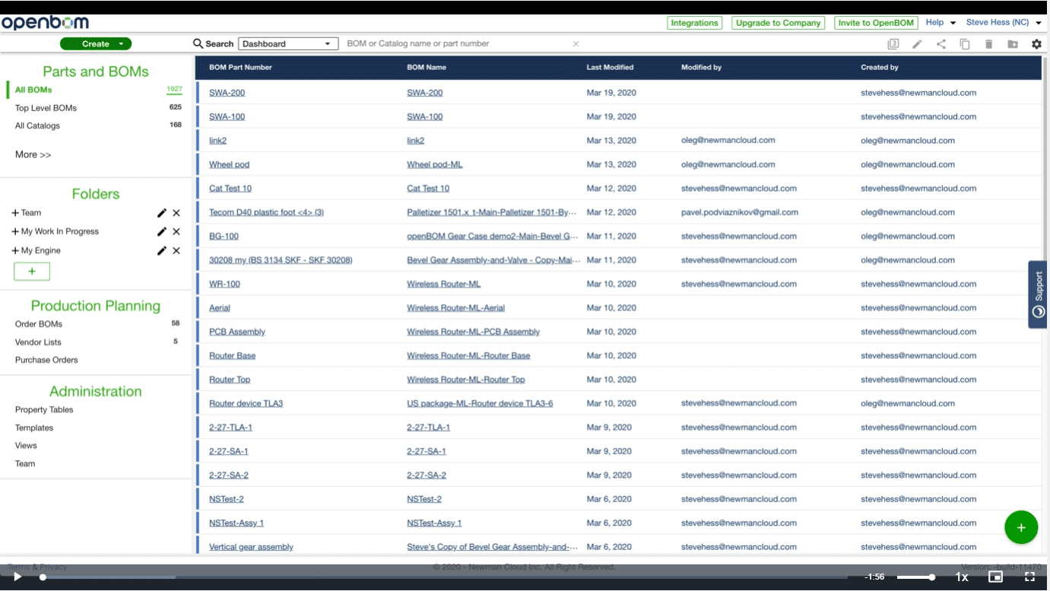Edit the Team folder with pencil icon
This screenshot has height=591, width=1050.
(162, 213)
